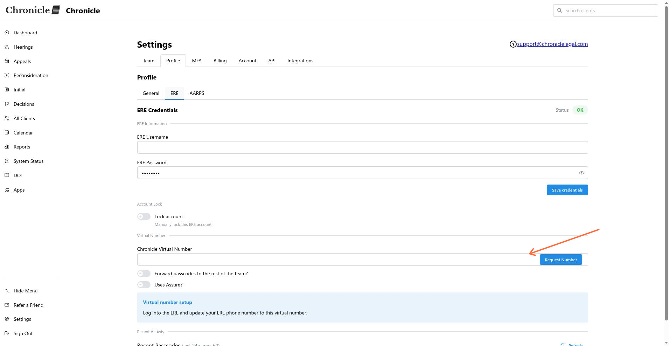The width and height of the screenshot is (669, 346).
Task: Click the Save credentials button
Action: (x=567, y=190)
